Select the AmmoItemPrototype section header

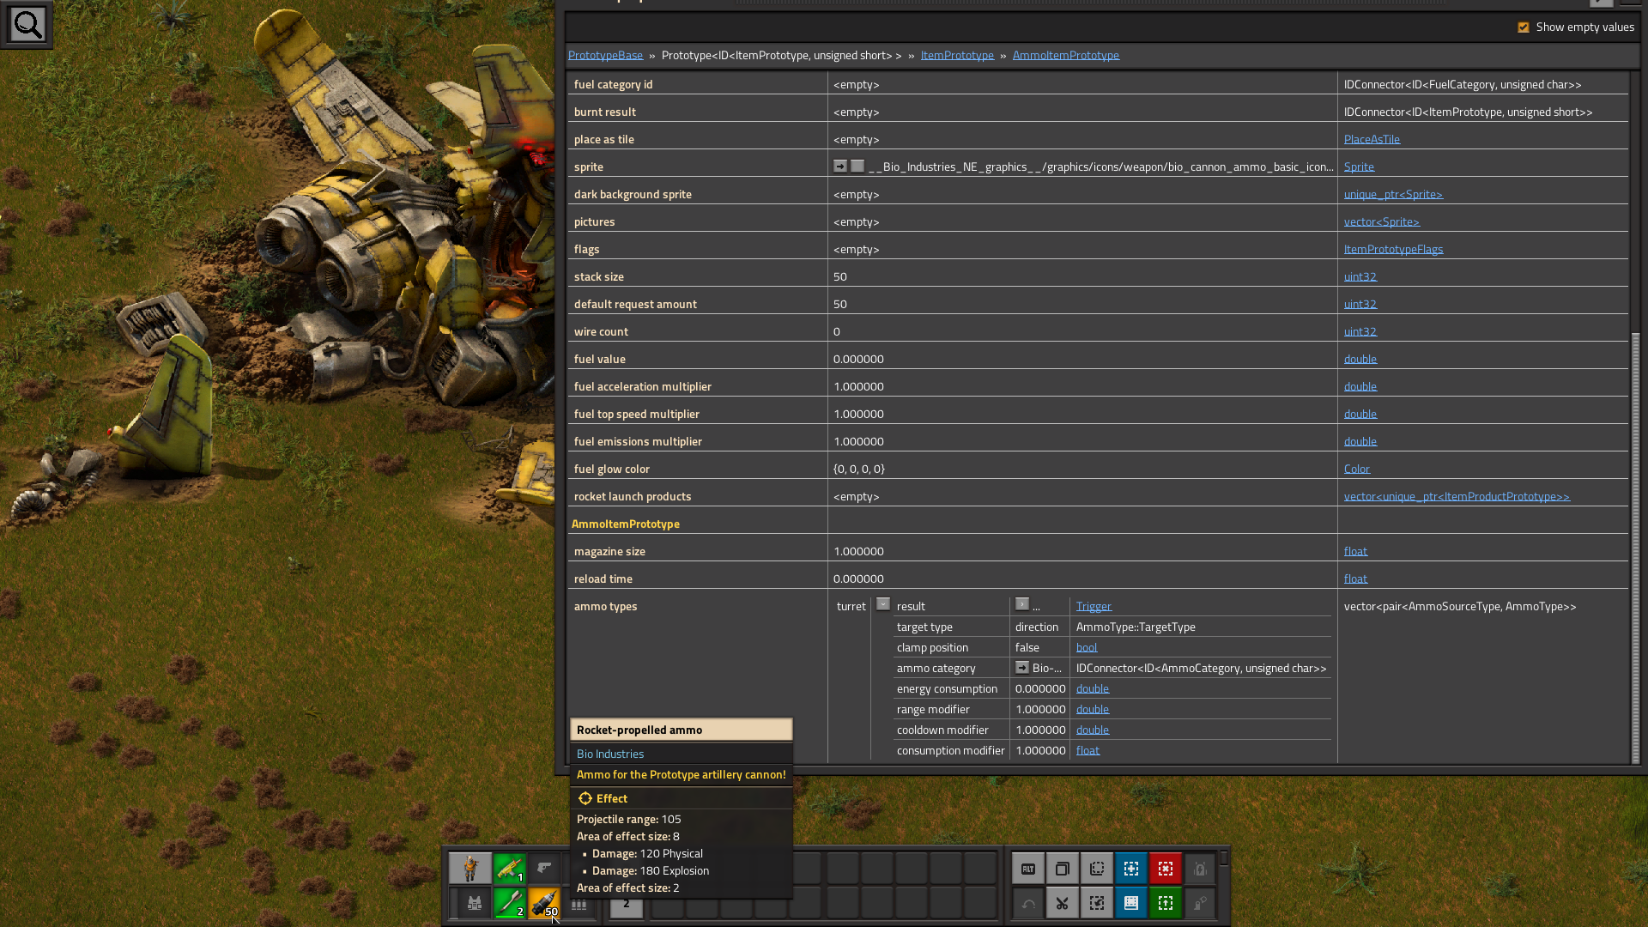click(626, 524)
